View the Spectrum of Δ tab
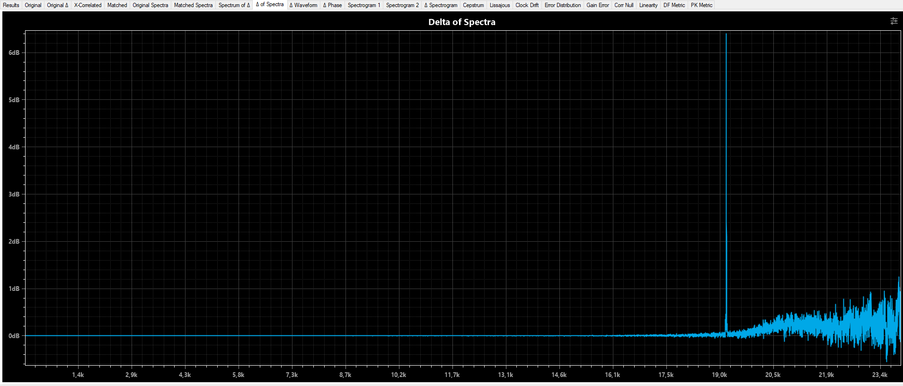903x386 pixels. (x=234, y=5)
